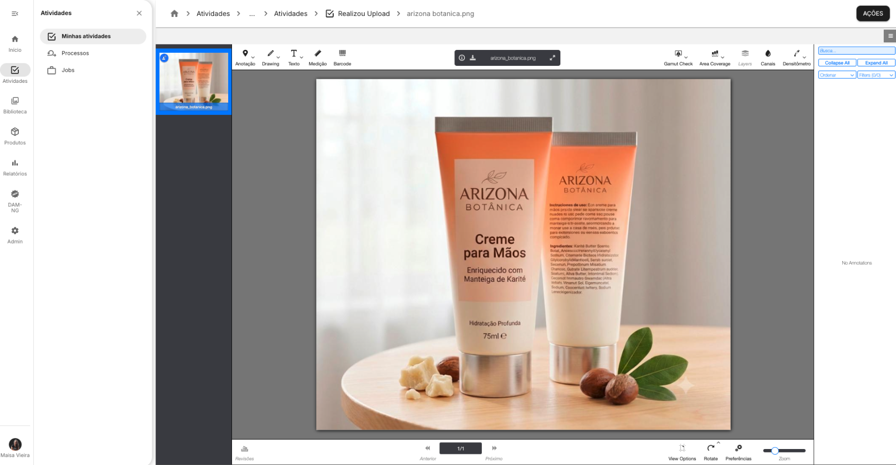896x465 pixels.
Task: Open Atividades in the sidebar rail
Action: tap(15, 74)
